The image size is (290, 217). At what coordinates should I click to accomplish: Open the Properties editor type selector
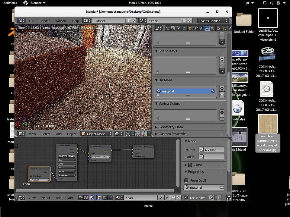click(158, 28)
